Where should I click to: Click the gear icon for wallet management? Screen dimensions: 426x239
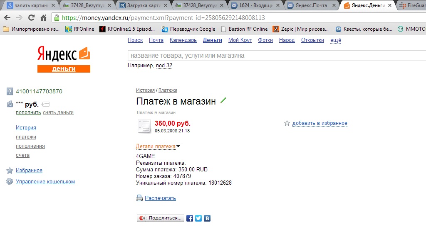(10, 182)
